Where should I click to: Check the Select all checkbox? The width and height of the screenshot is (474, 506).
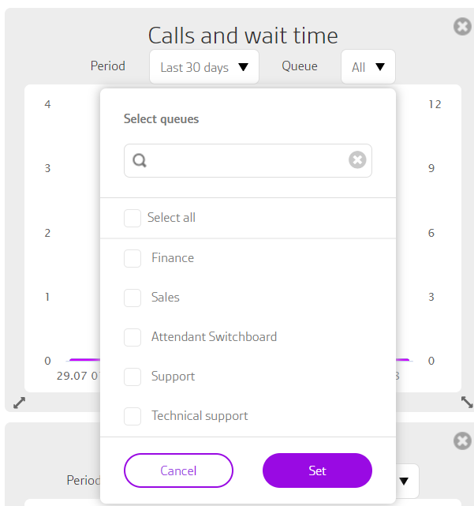[132, 218]
